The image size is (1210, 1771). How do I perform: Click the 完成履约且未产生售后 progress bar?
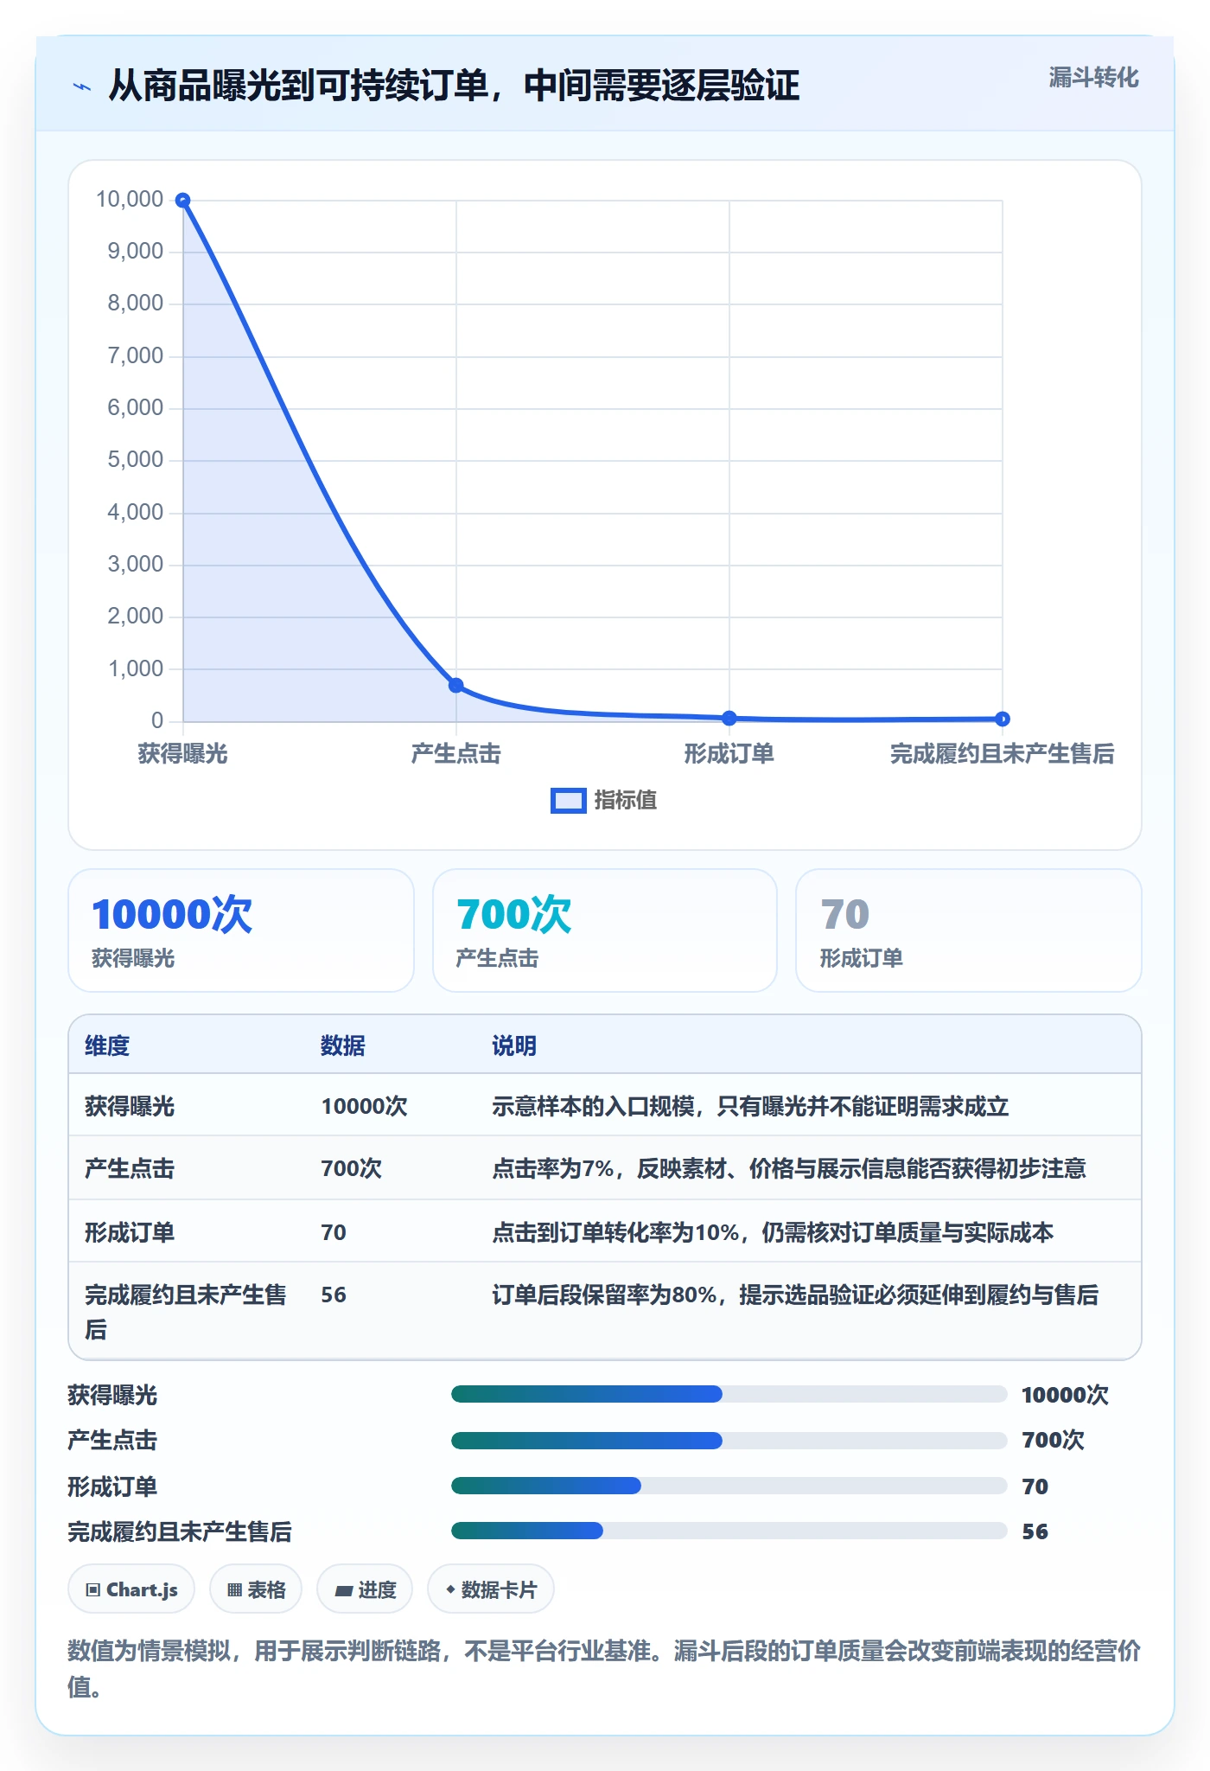729,1531
